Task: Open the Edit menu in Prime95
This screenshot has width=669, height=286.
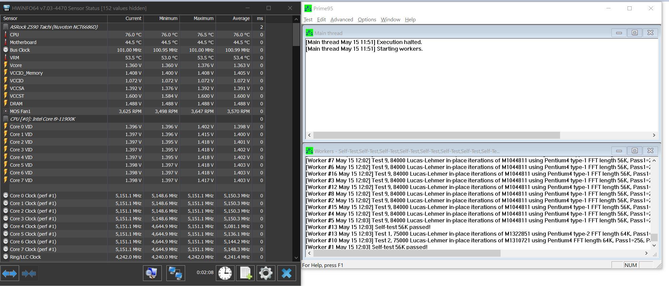Action: (x=321, y=20)
